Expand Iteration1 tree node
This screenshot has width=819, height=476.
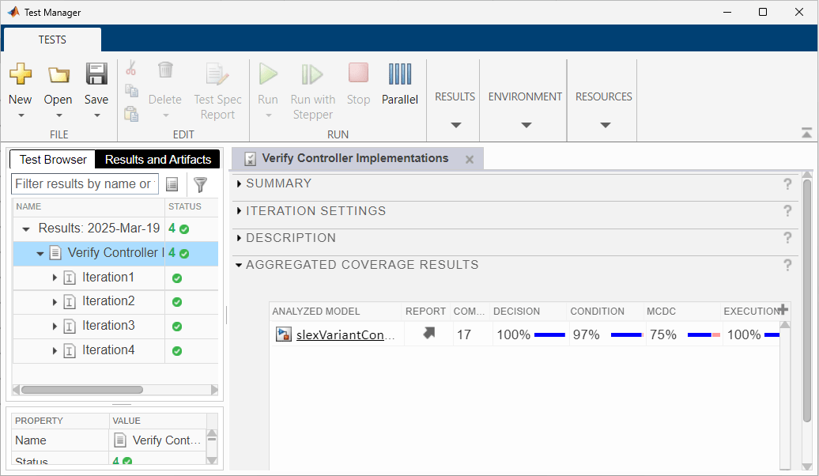coord(55,278)
